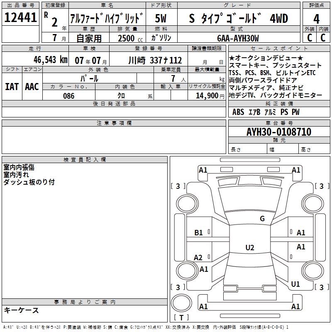
Task: Select office notice キーケース
Action: pos(22,310)
